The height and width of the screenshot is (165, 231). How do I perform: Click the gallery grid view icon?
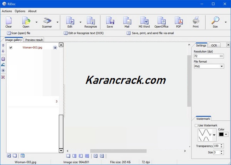tap(23, 156)
